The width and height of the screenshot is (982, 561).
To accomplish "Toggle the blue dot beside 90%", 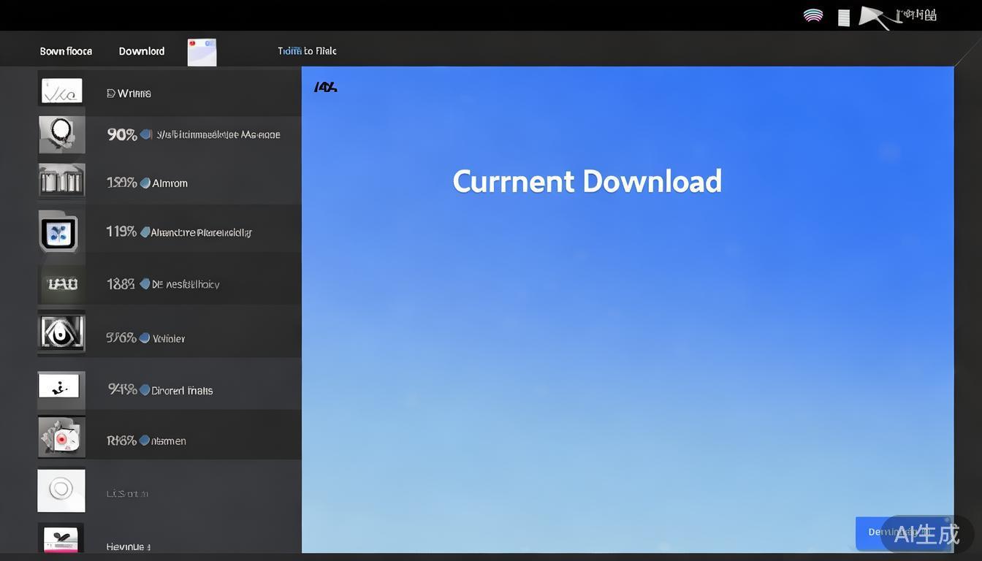I will (146, 134).
